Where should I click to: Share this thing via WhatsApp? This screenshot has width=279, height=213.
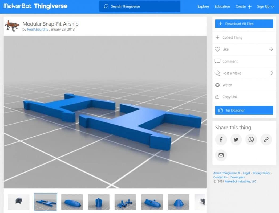coord(251,140)
